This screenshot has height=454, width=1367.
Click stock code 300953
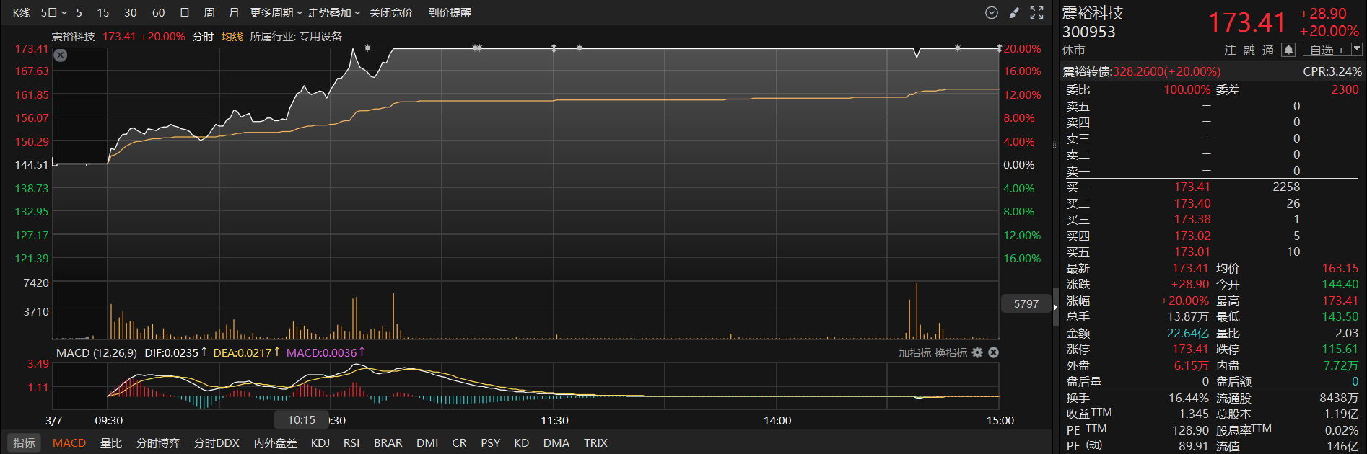(x=1088, y=32)
